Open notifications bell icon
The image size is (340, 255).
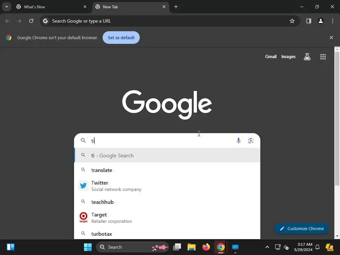(317, 247)
